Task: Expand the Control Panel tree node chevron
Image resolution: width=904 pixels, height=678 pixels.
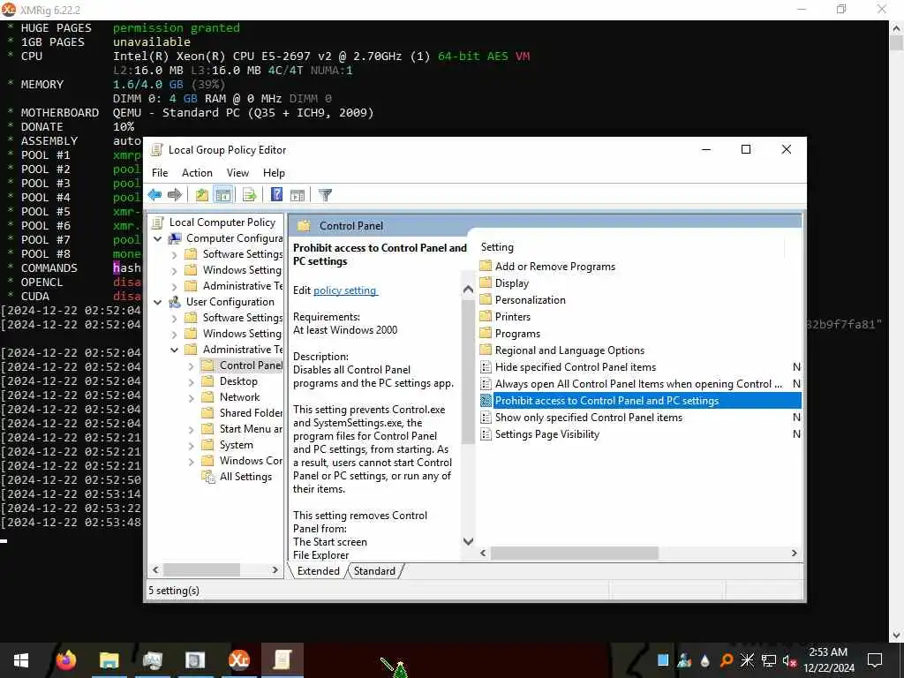Action: [x=191, y=365]
